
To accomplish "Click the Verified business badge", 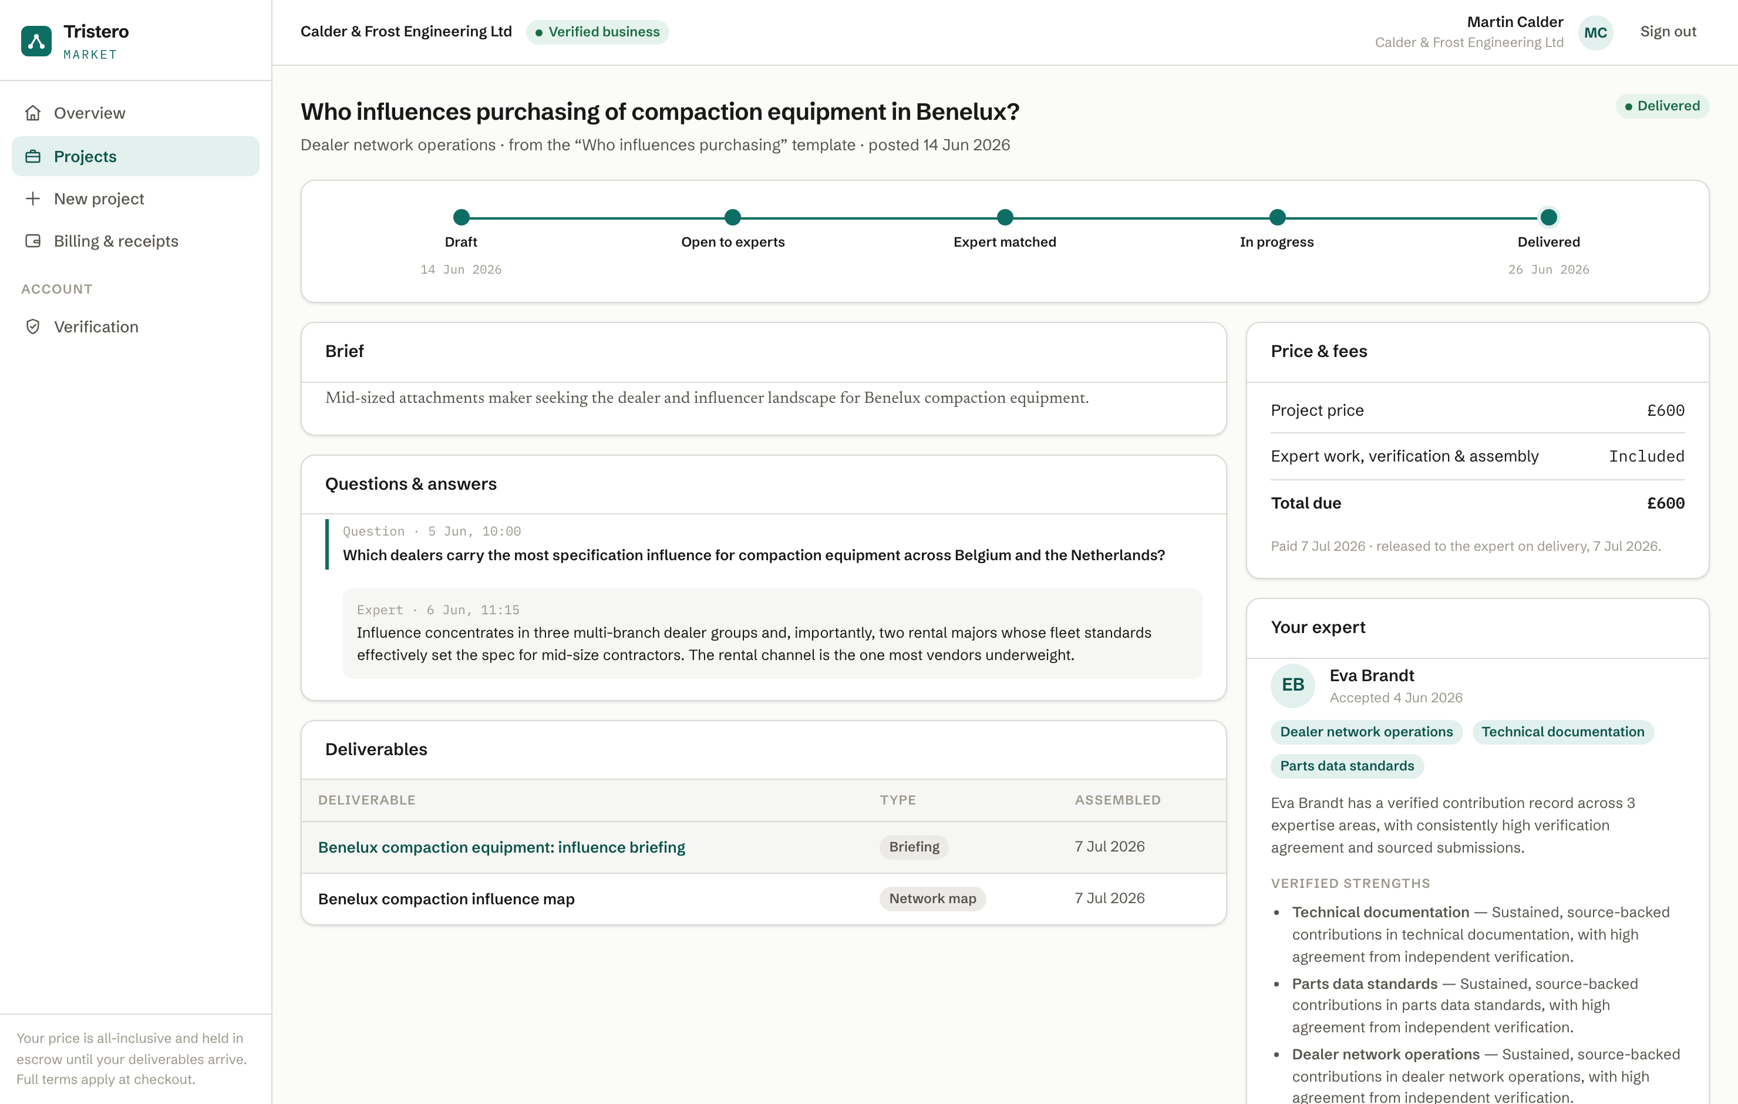I will [597, 32].
